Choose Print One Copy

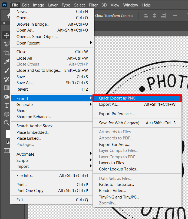coord(52,190)
